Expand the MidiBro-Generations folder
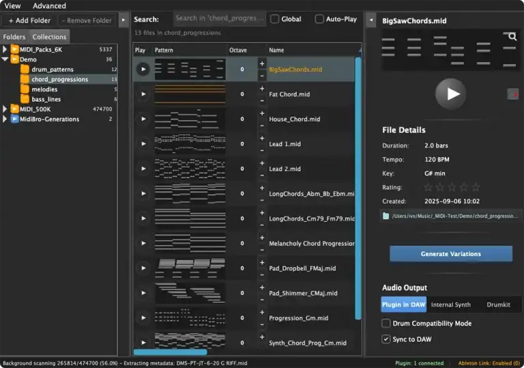This screenshot has height=368, width=524. 5,119
